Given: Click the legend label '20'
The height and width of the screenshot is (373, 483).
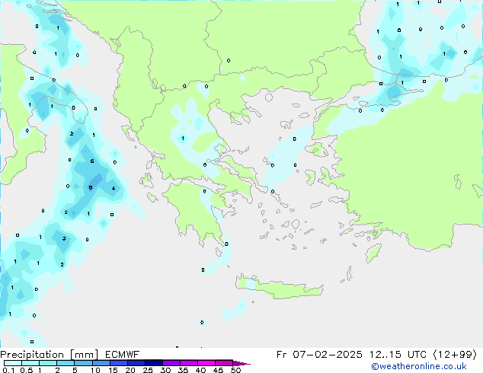Looking at the screenshot, I should [x=130, y=370].
